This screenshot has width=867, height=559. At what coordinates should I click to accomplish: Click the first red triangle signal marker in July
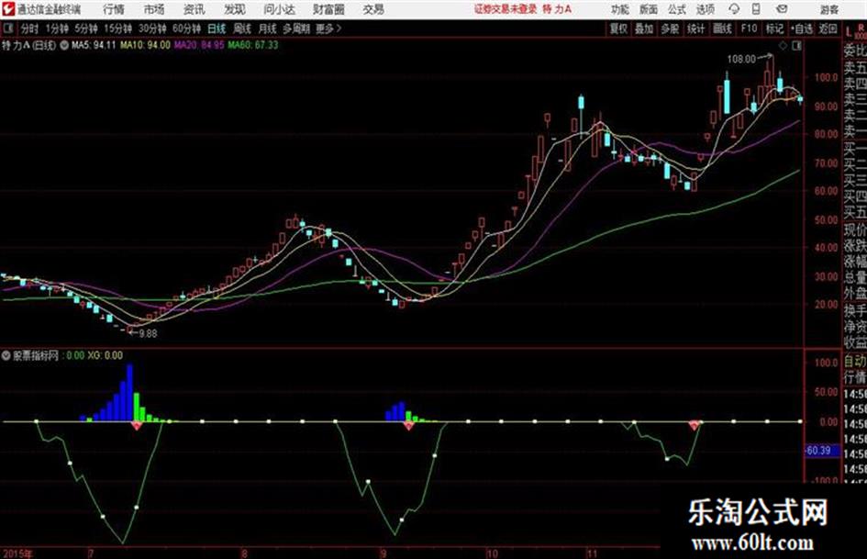137,425
